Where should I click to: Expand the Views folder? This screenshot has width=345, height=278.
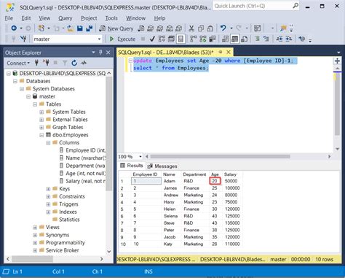click(x=35, y=228)
